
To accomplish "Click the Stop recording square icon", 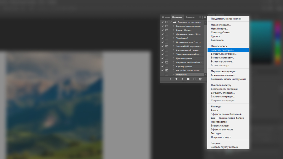I will pyautogui.click(x=170, y=79).
